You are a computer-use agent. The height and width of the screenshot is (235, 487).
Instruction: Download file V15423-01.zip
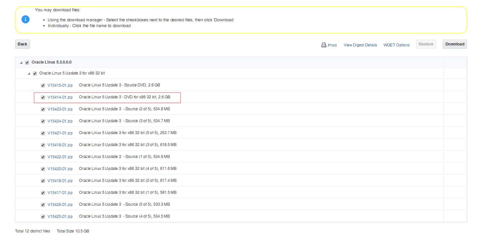(60, 109)
